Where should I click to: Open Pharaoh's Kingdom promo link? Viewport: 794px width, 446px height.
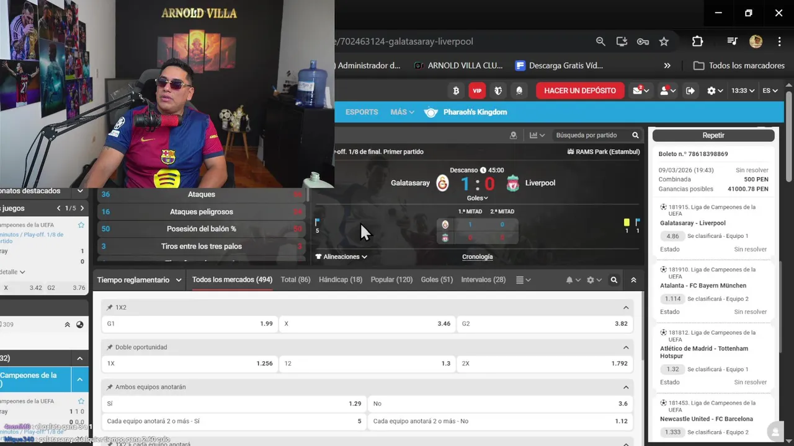(466, 112)
